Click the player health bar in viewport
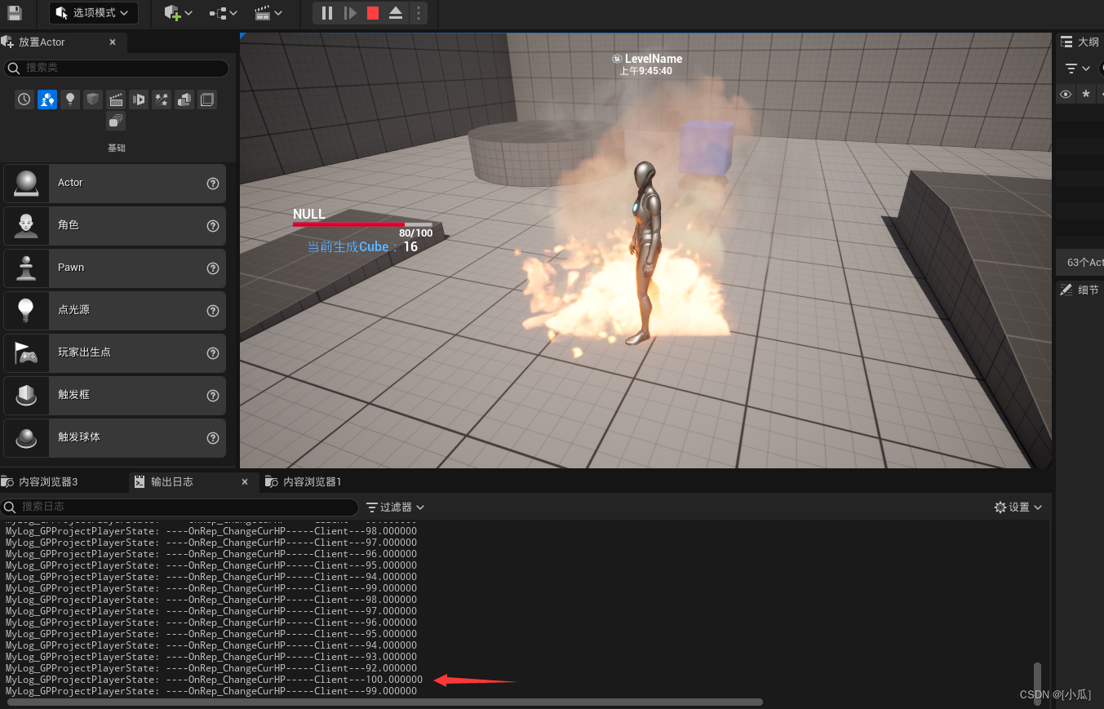This screenshot has height=709, width=1104. pos(362,224)
